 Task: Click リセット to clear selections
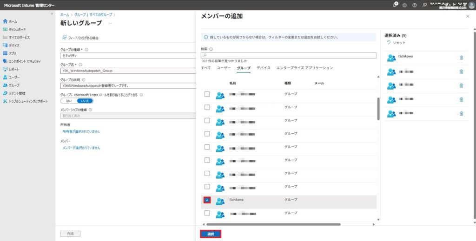pos(396,43)
